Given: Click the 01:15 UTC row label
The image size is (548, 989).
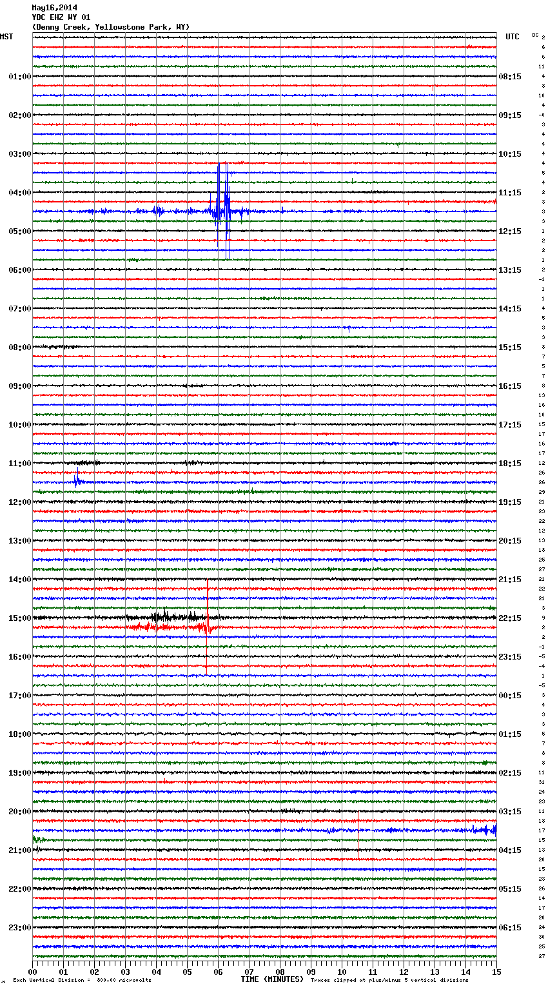Looking at the screenshot, I should click(510, 734).
